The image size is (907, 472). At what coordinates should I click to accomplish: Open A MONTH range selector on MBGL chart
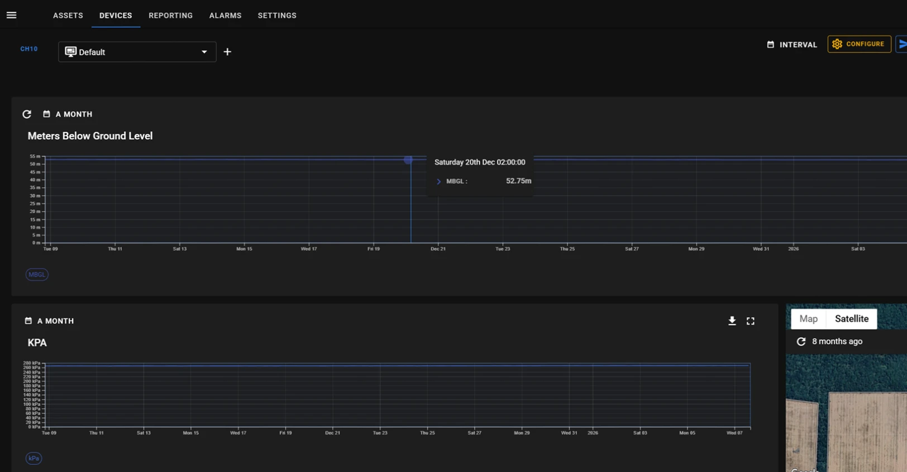(x=68, y=114)
